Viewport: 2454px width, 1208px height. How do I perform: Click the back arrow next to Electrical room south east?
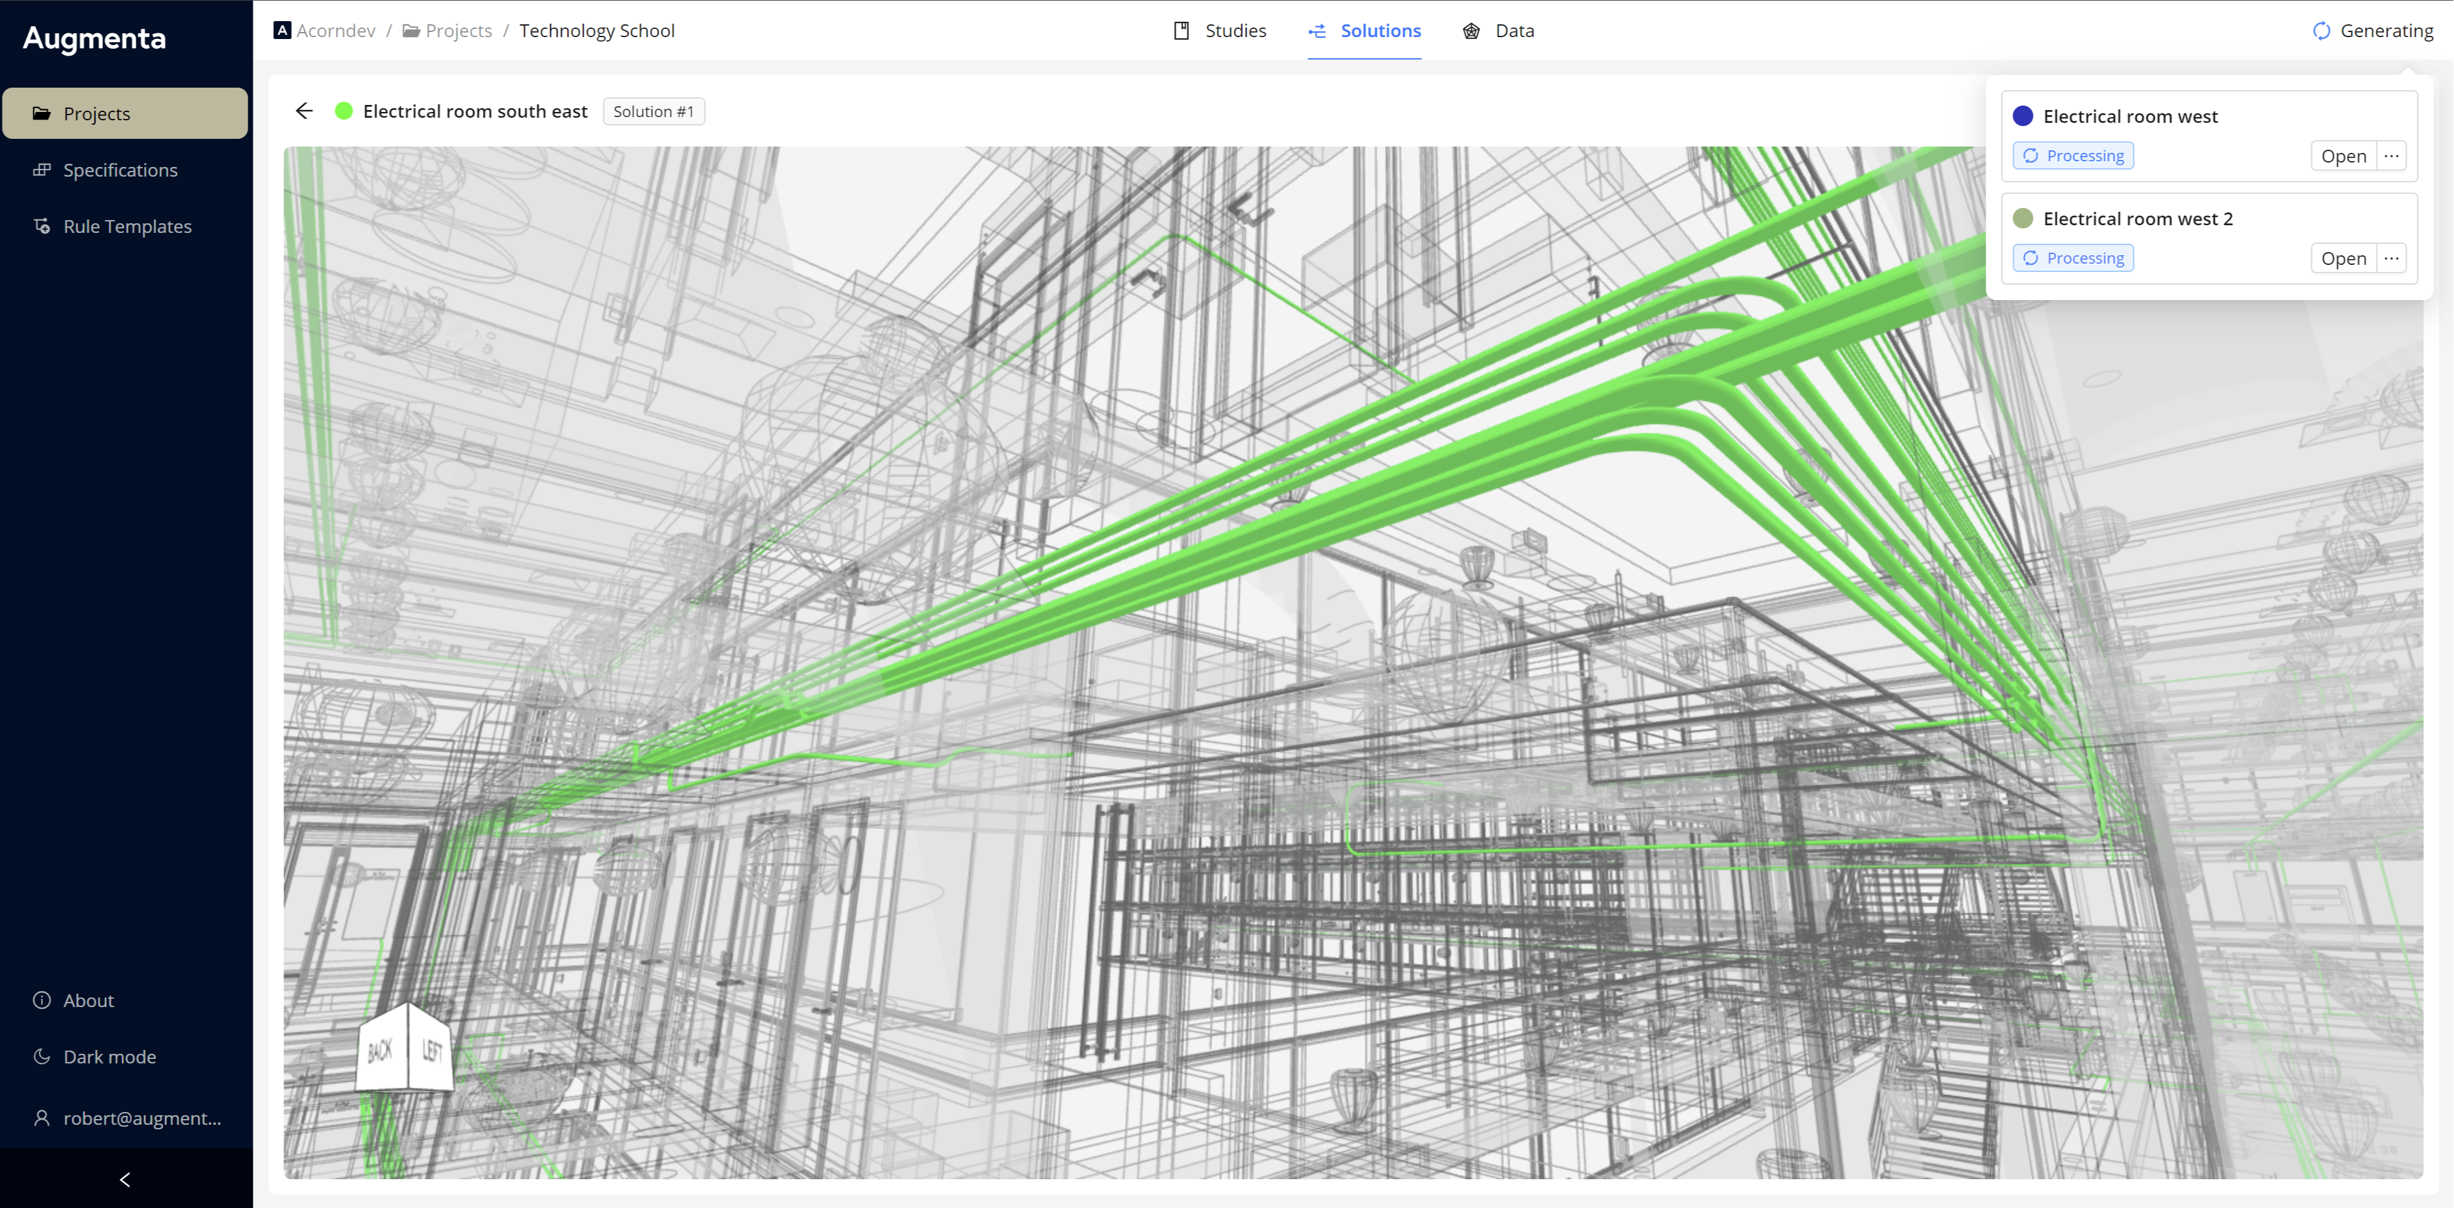point(304,111)
